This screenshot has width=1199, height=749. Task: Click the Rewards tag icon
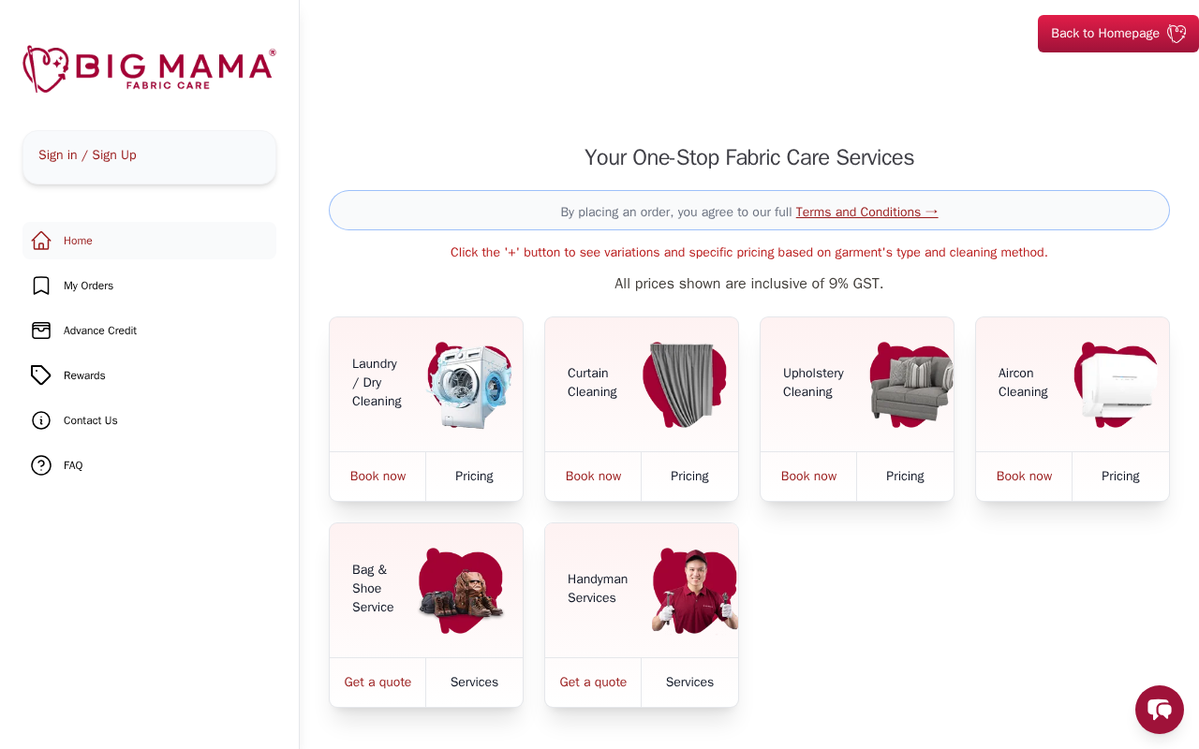(41, 375)
